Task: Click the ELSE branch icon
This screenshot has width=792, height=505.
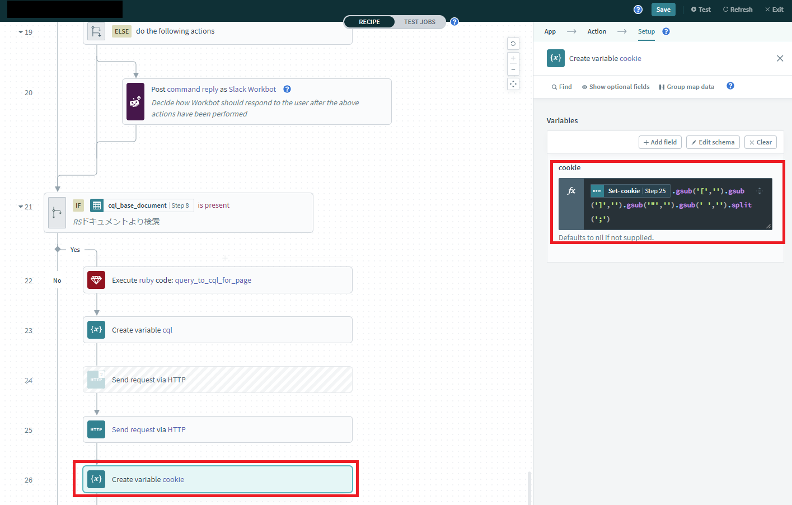Action: [x=96, y=31]
